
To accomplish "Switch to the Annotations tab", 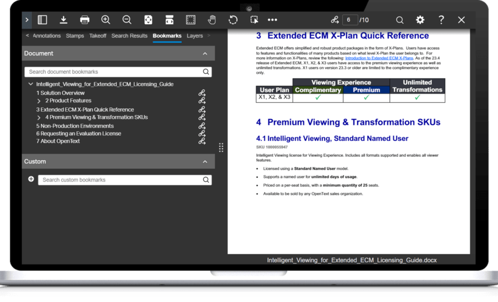I will 46,36.
